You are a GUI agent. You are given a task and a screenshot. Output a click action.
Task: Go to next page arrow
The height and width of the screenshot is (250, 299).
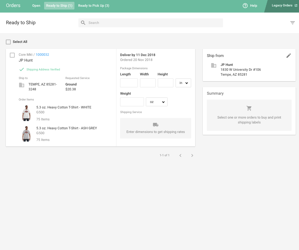(192, 155)
